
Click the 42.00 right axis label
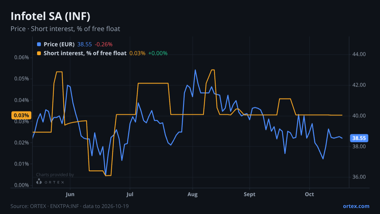[x=359, y=85]
